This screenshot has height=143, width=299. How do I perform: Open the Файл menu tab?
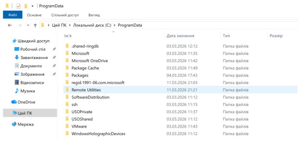pos(12,15)
